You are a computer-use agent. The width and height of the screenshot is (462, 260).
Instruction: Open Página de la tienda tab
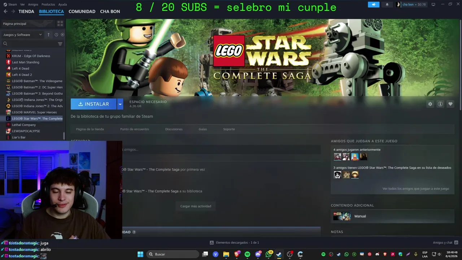[90, 129]
